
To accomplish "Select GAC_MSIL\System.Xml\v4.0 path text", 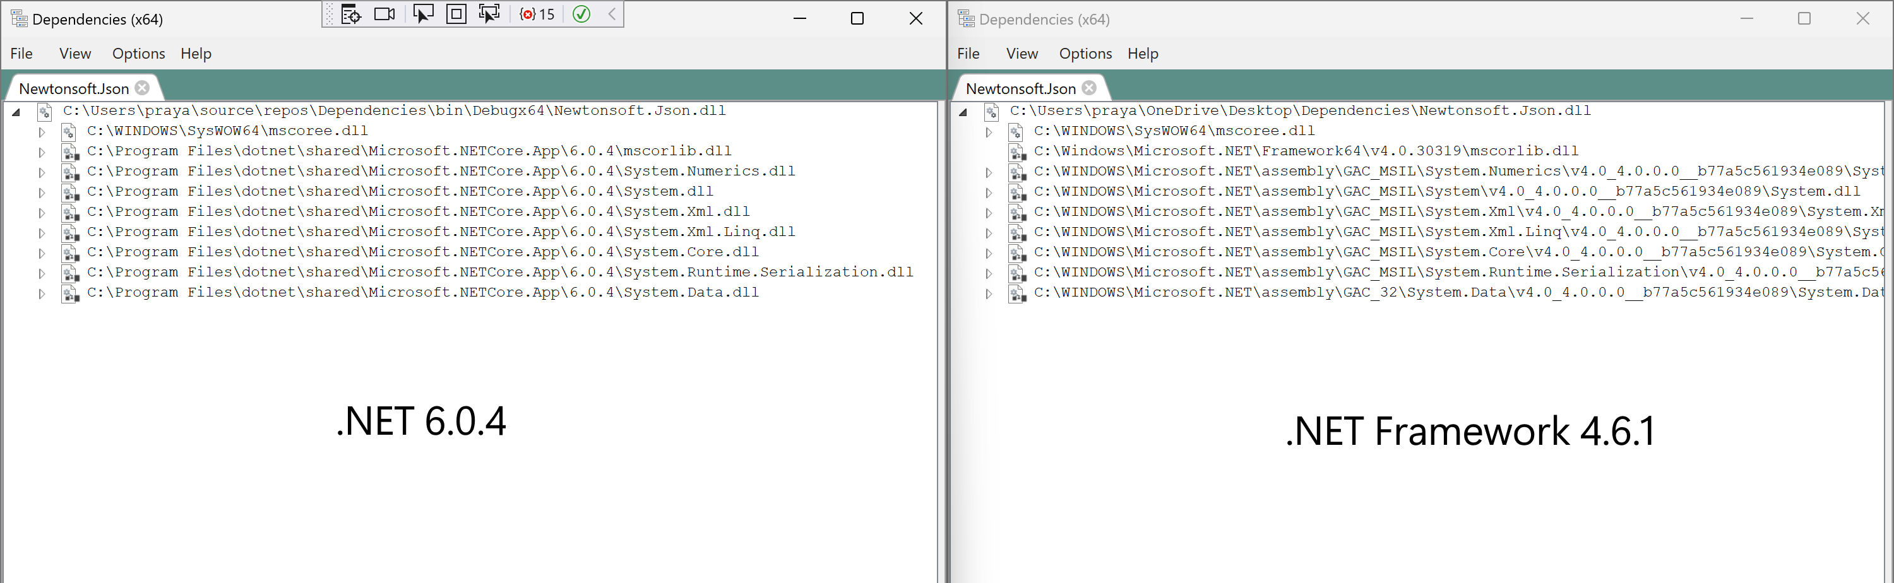I will click(x=1459, y=212).
